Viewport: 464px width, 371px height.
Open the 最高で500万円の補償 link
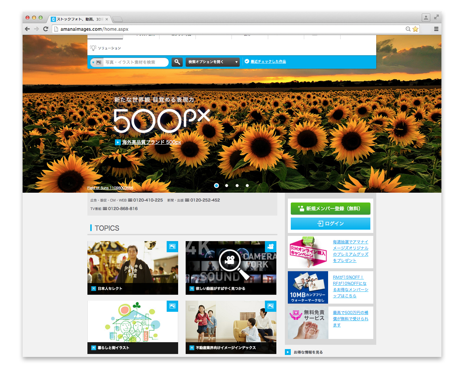(x=351, y=319)
